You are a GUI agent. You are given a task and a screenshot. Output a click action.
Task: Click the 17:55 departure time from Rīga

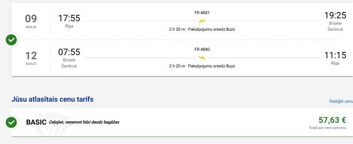69,18
